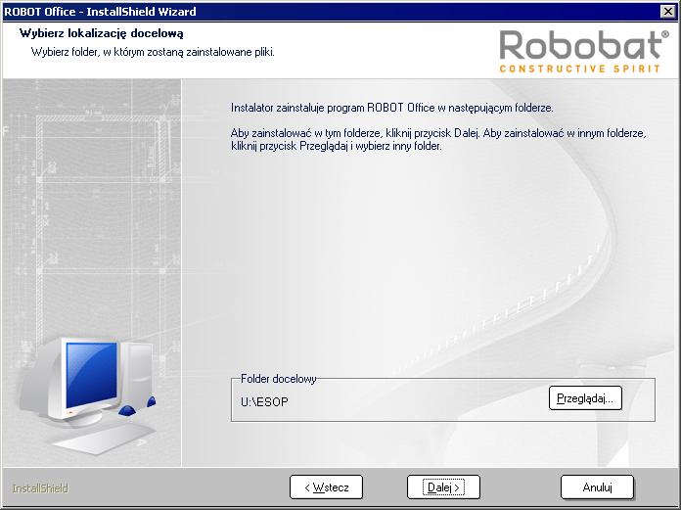Click the Przeglądaj... browse button
Viewport: 681px width, 510px height.
(585, 398)
